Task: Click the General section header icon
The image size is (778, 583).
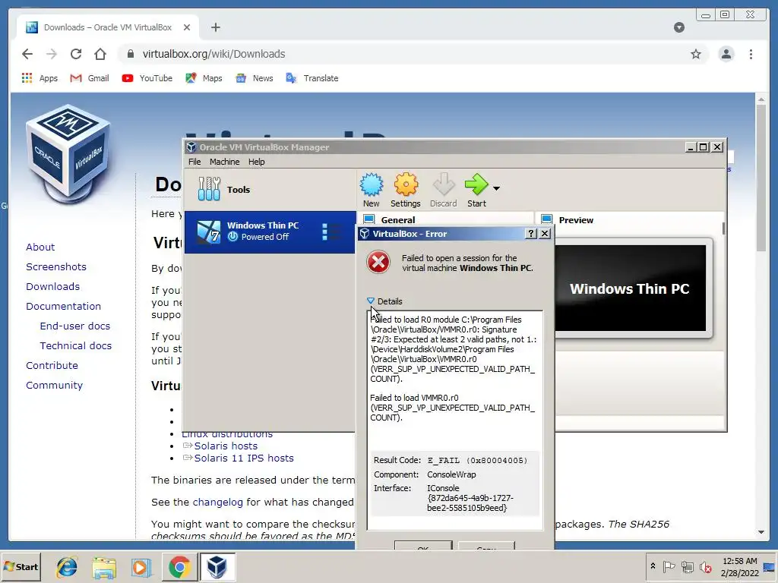Action: (x=368, y=219)
